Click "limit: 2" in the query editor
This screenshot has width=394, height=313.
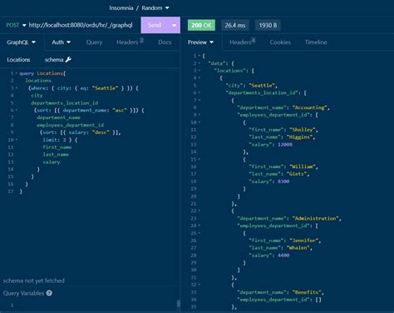[x=54, y=140]
